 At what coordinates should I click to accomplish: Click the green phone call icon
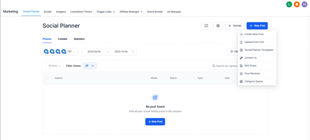click(x=289, y=4)
